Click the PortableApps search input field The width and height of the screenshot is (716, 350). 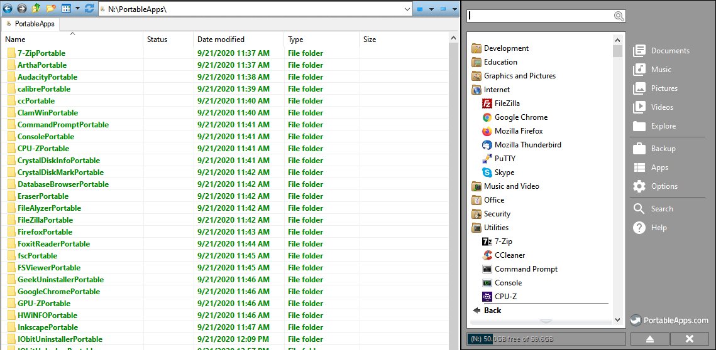(541, 16)
